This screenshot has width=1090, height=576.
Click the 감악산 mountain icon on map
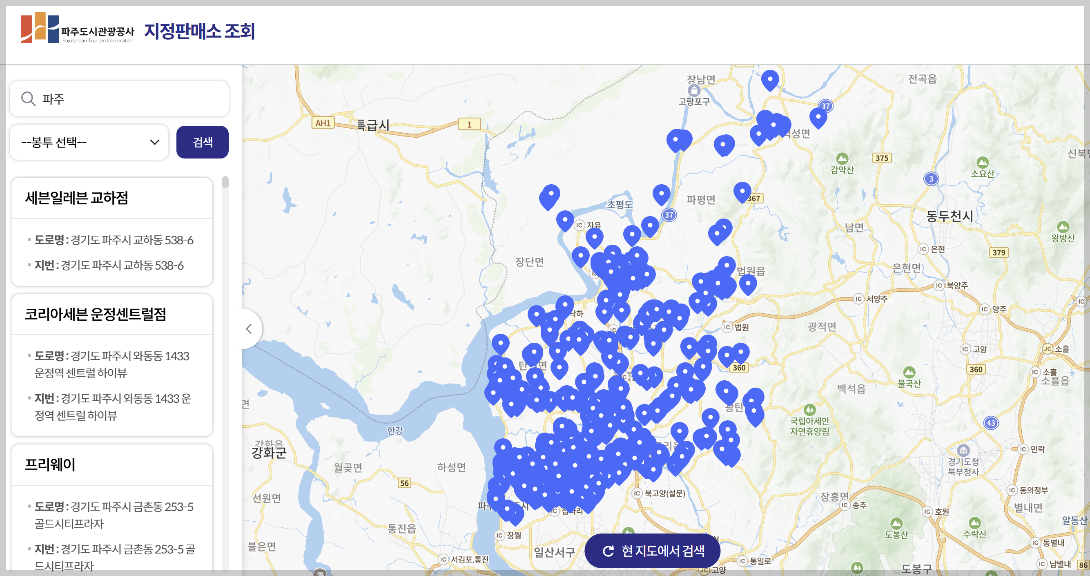coord(842,159)
